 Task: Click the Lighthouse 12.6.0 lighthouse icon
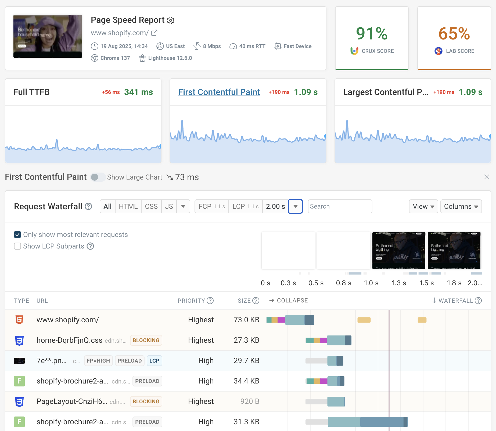(x=142, y=58)
